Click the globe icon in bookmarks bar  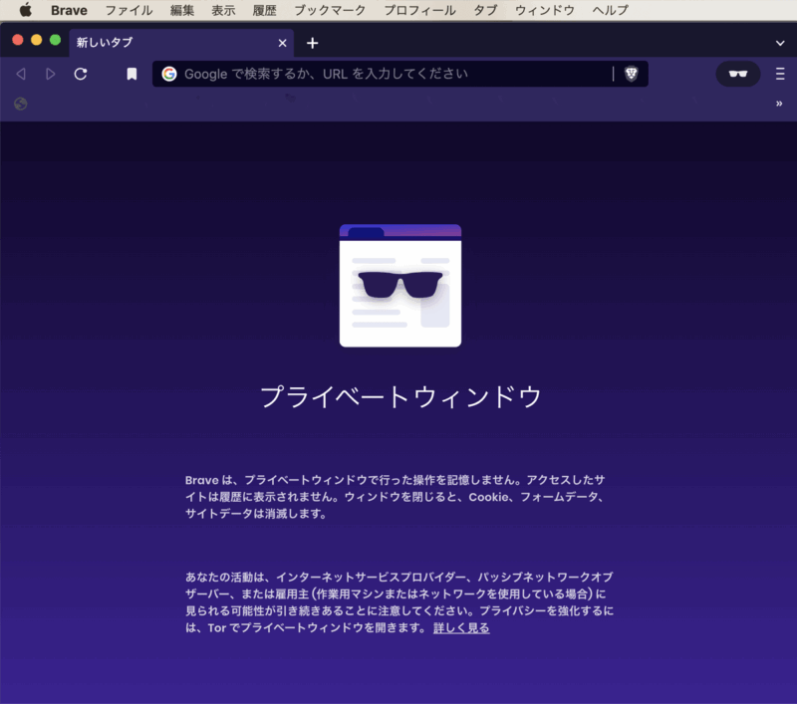21,103
